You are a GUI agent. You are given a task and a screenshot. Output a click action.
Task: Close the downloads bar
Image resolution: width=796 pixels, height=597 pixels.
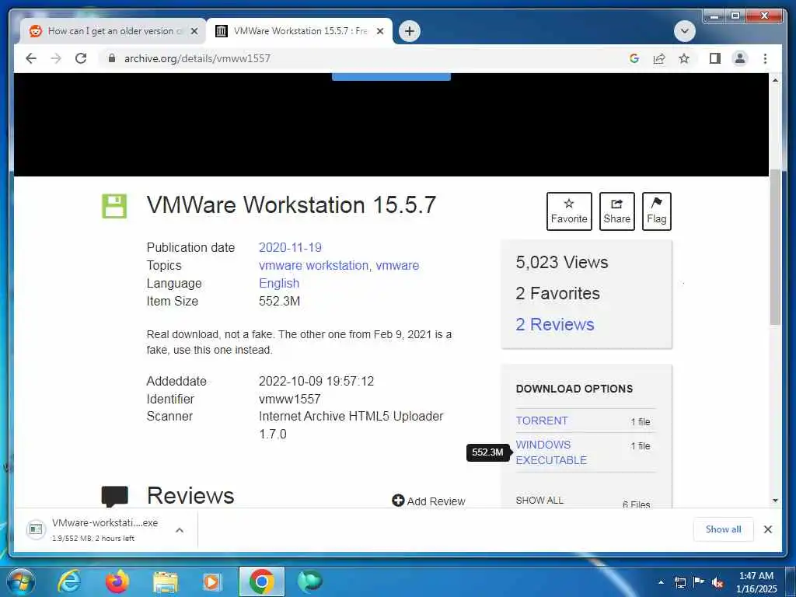[767, 529]
